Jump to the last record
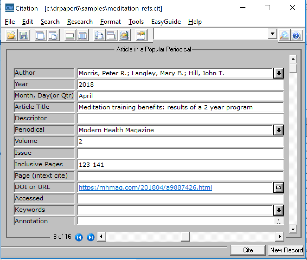Image resolution: width=307 pixels, height=260 pixels. pyautogui.click(x=91, y=237)
